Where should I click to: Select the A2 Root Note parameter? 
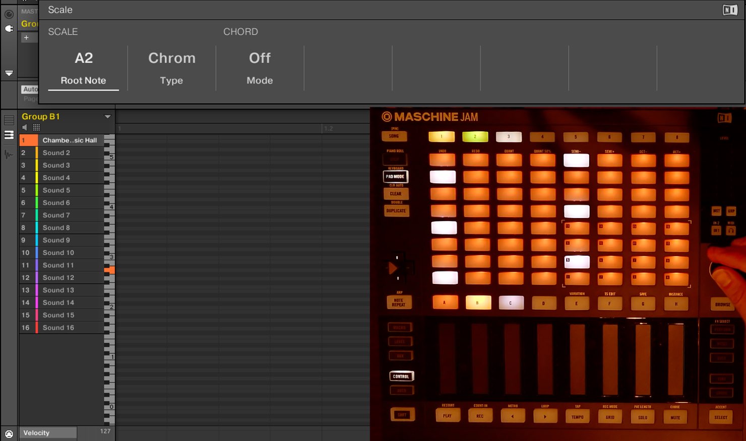click(x=84, y=68)
